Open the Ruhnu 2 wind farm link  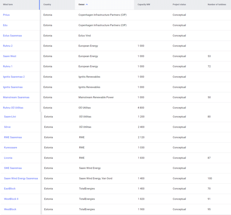8,46
